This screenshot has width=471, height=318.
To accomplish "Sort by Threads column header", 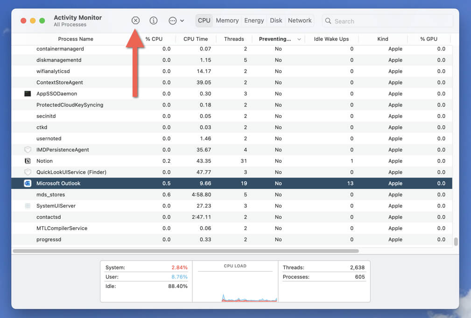I will coord(234,39).
